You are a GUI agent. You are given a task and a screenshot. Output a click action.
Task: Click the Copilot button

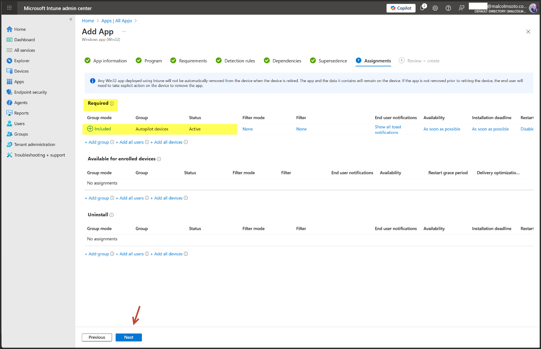point(401,8)
